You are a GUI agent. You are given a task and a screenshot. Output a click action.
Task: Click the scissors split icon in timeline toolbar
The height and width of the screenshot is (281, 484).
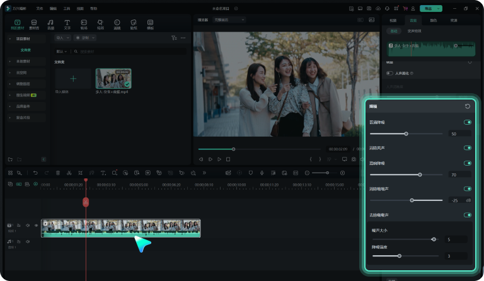pos(69,173)
